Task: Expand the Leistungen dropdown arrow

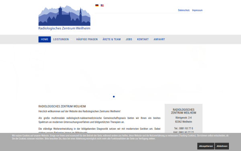Action: tap(71, 39)
